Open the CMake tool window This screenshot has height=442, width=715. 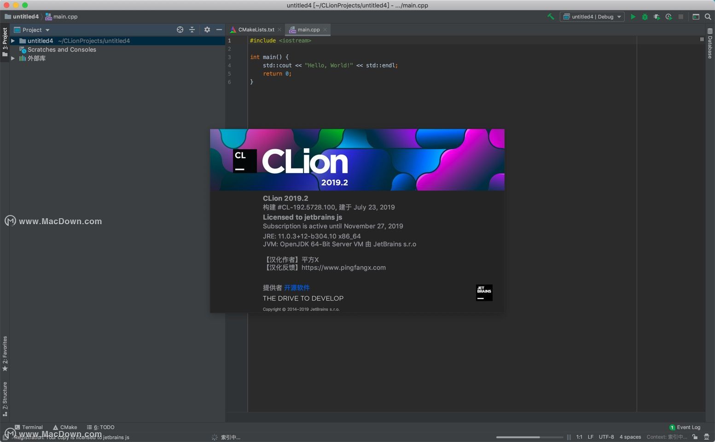[65, 427]
